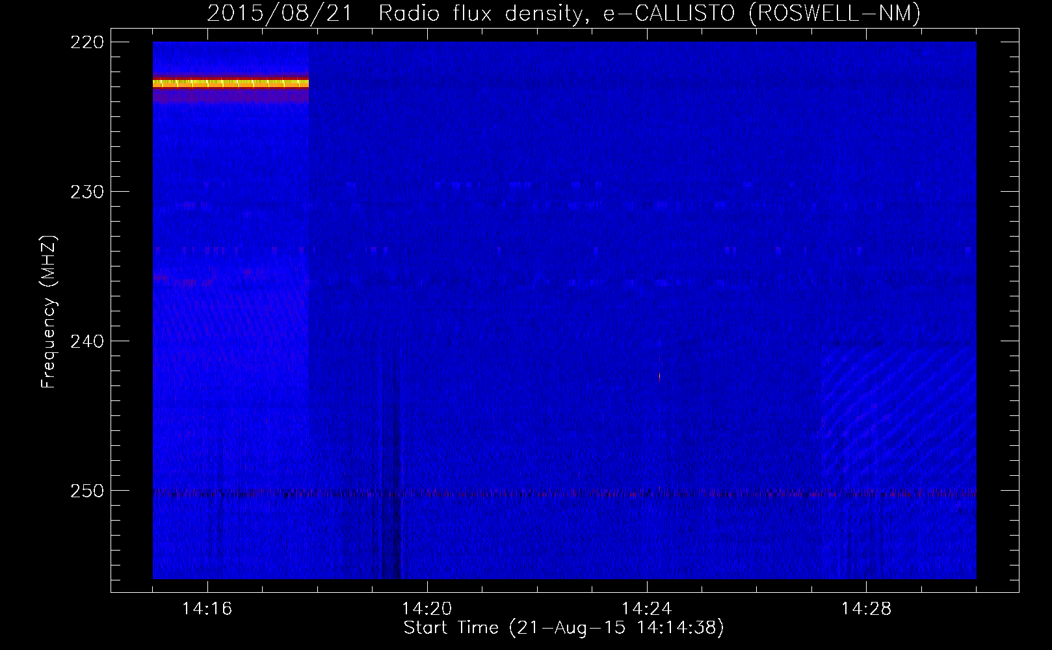Click the '220' frequency tick label

[x=87, y=42]
